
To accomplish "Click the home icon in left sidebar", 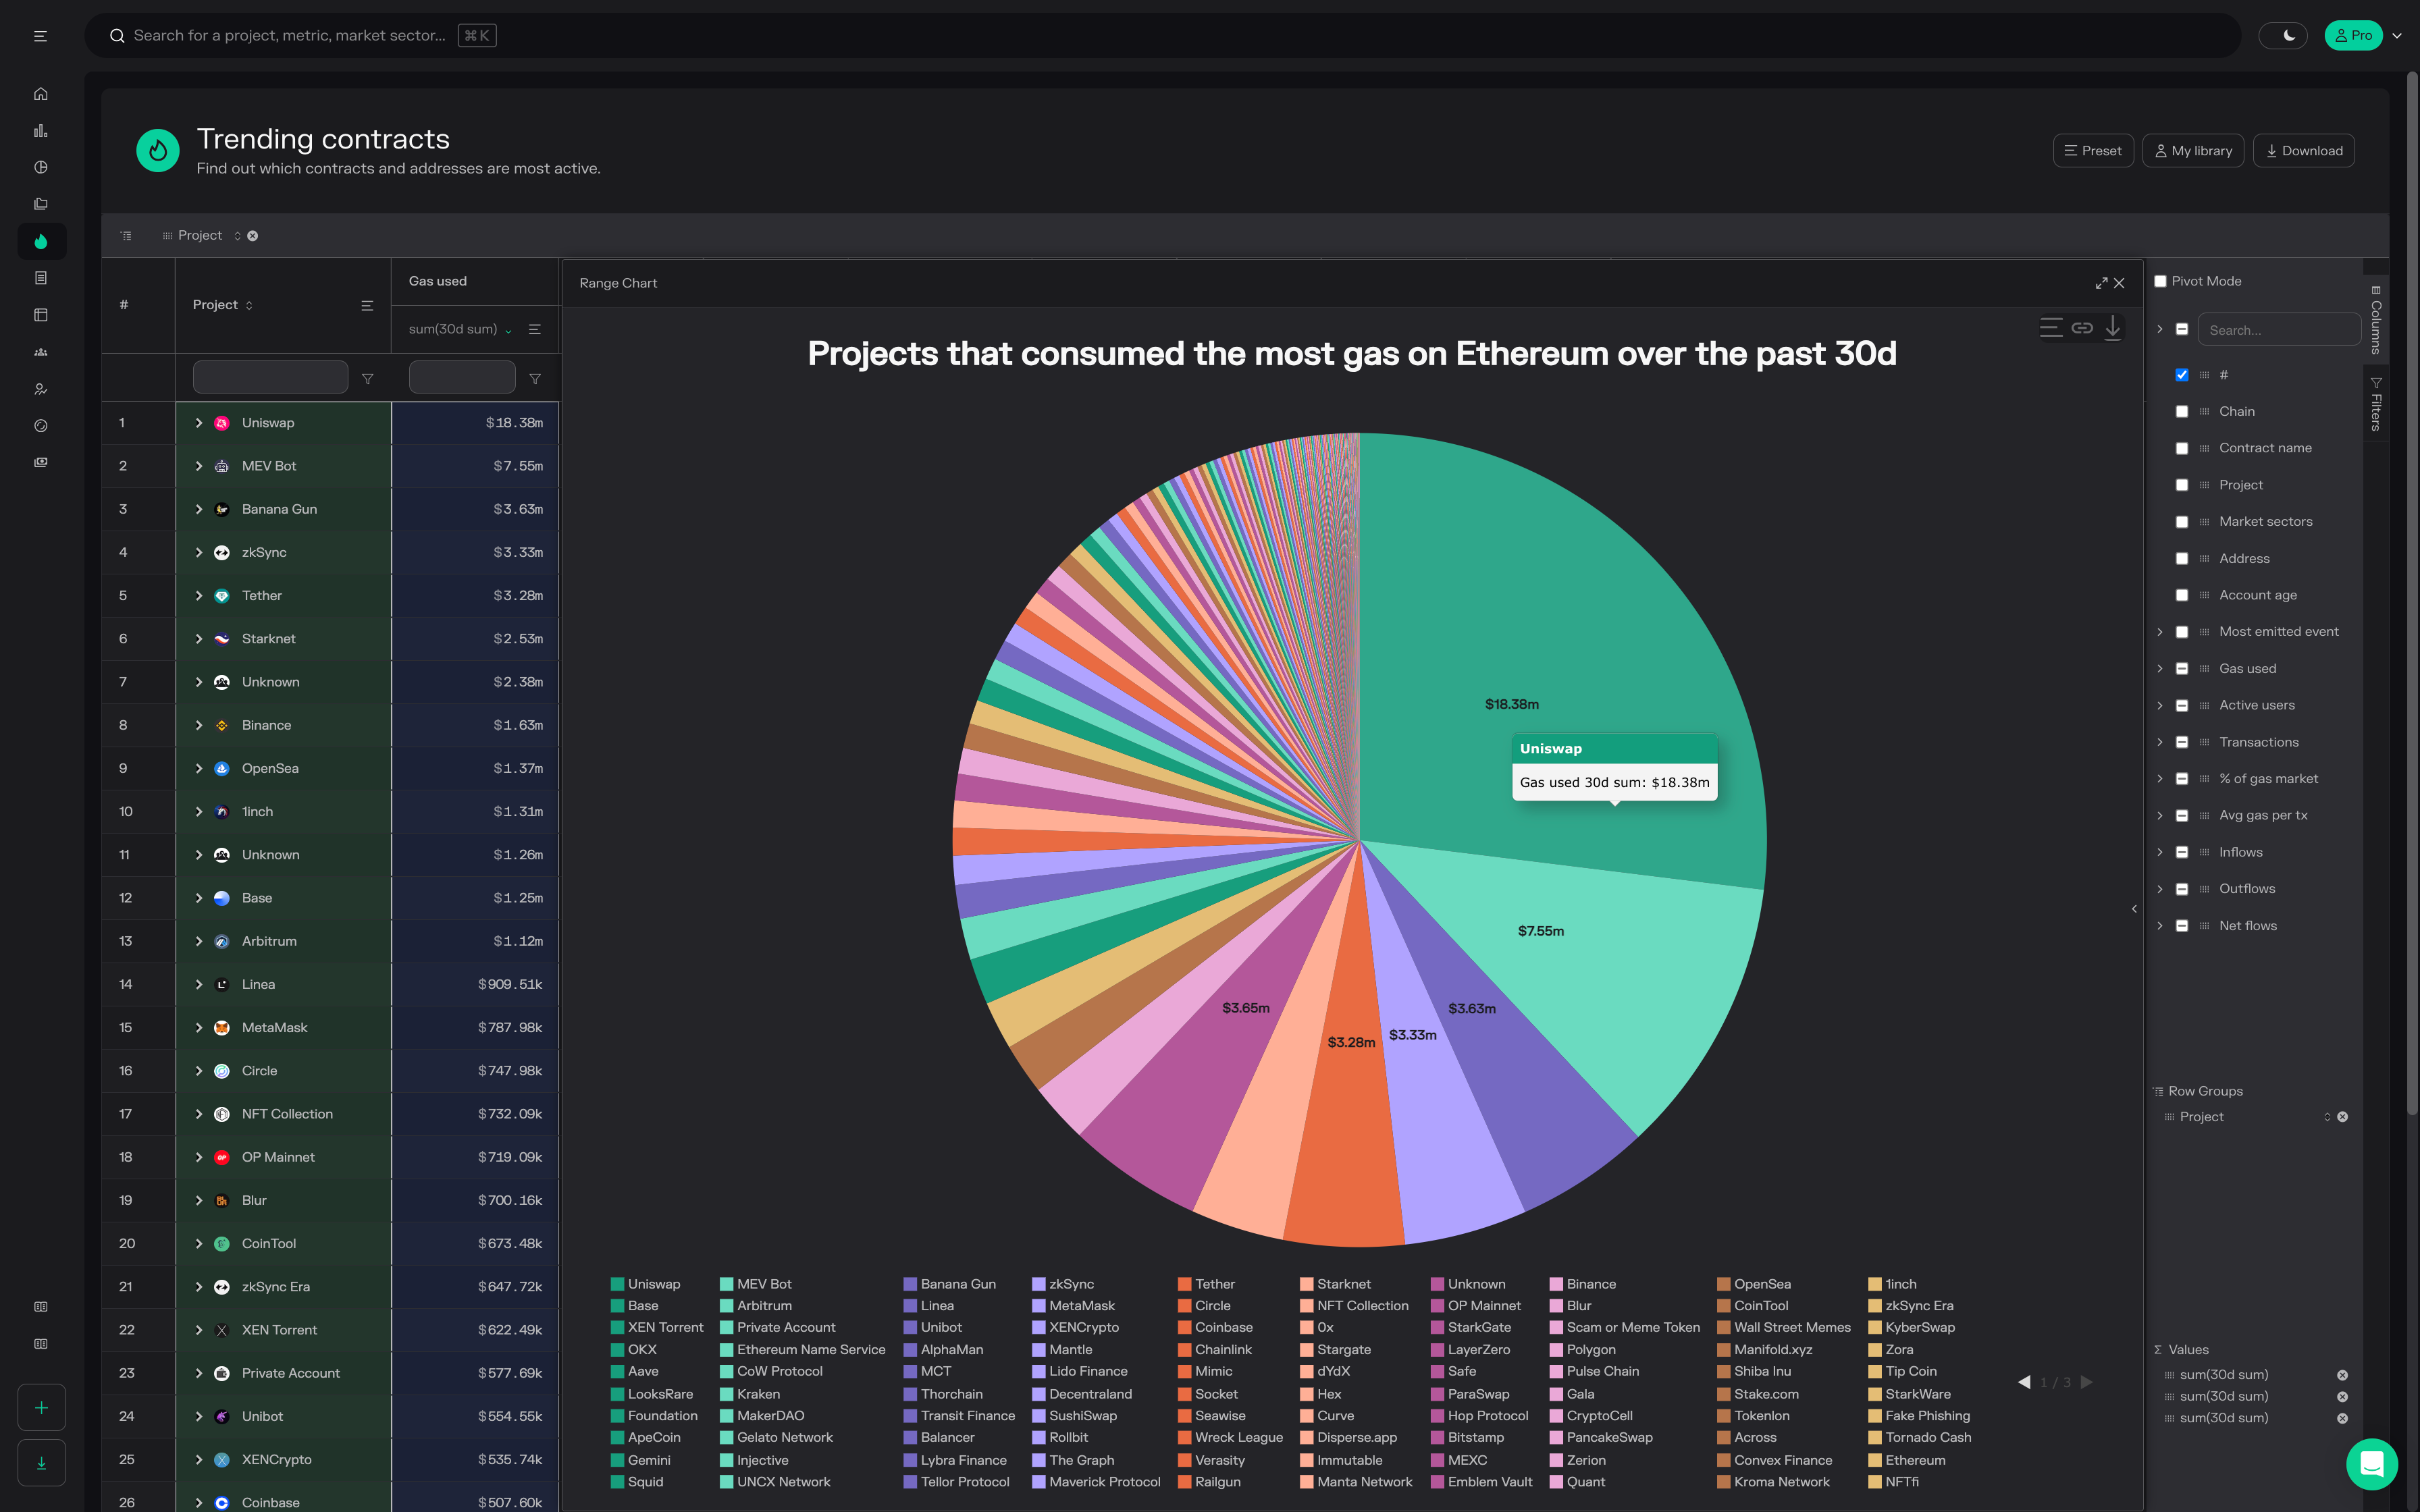I will (x=41, y=94).
